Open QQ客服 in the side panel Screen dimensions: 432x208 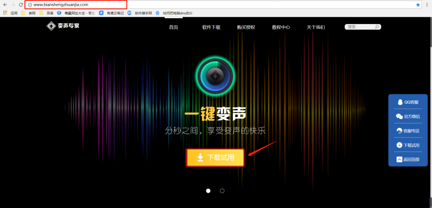pos(408,102)
